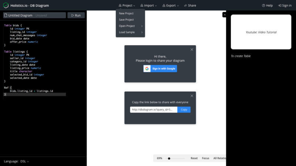
Task: Copy the share link
Action: point(184,109)
